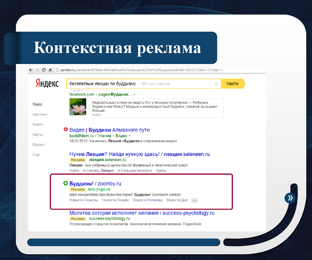Screen dimensions: 312x260
Task: Click the Лекции - все собраны в одном месте text
Action: coord(128,165)
